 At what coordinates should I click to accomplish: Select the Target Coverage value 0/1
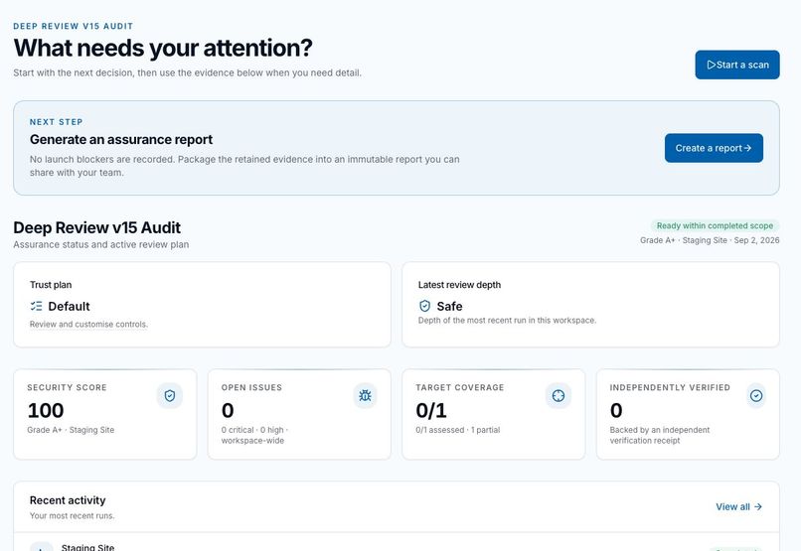click(x=431, y=410)
